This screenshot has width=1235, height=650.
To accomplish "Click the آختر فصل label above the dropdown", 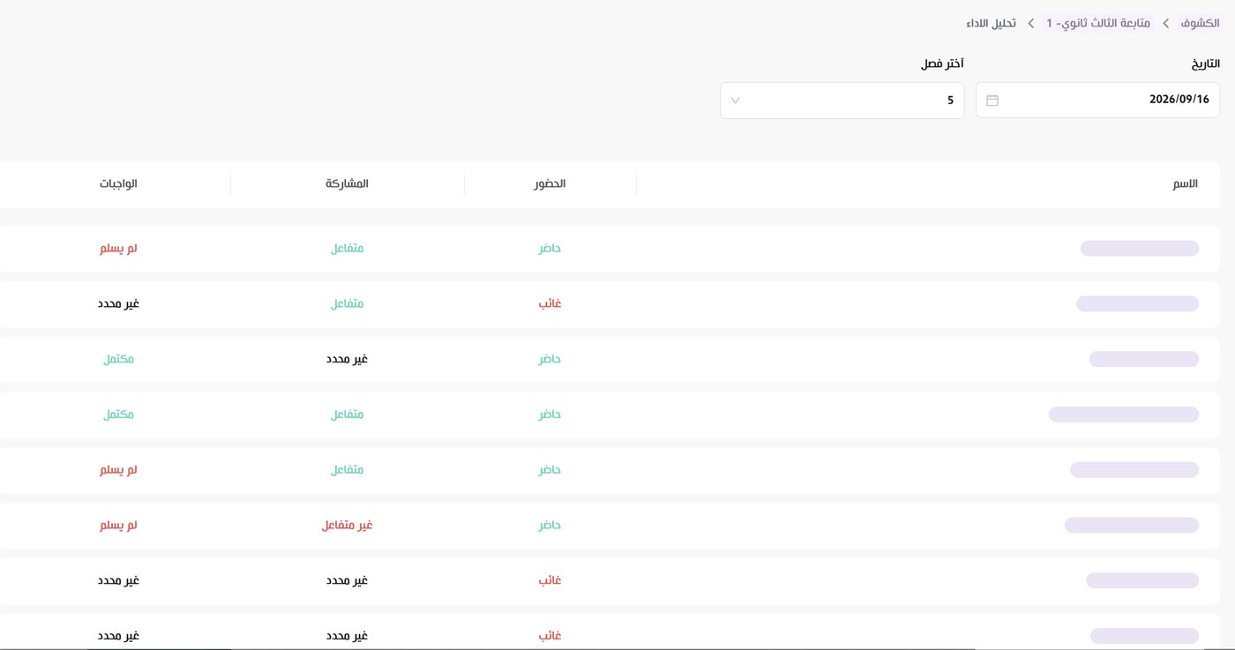I will 943,64.
